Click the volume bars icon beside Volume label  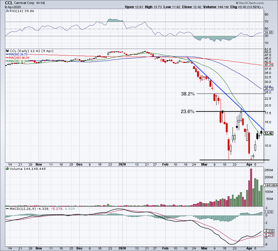(7, 169)
